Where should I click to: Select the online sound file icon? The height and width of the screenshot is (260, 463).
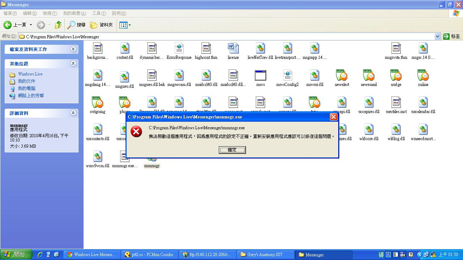tap(423, 75)
